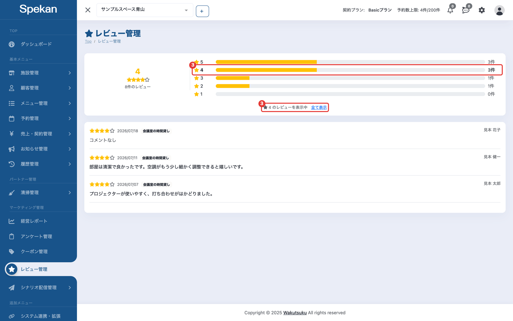This screenshot has width=513, height=321.
Task: Open the dashboard icon in sidebar
Action: coord(12,44)
